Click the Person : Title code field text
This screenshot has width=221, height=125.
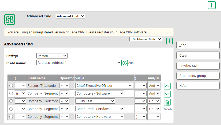click(42, 86)
